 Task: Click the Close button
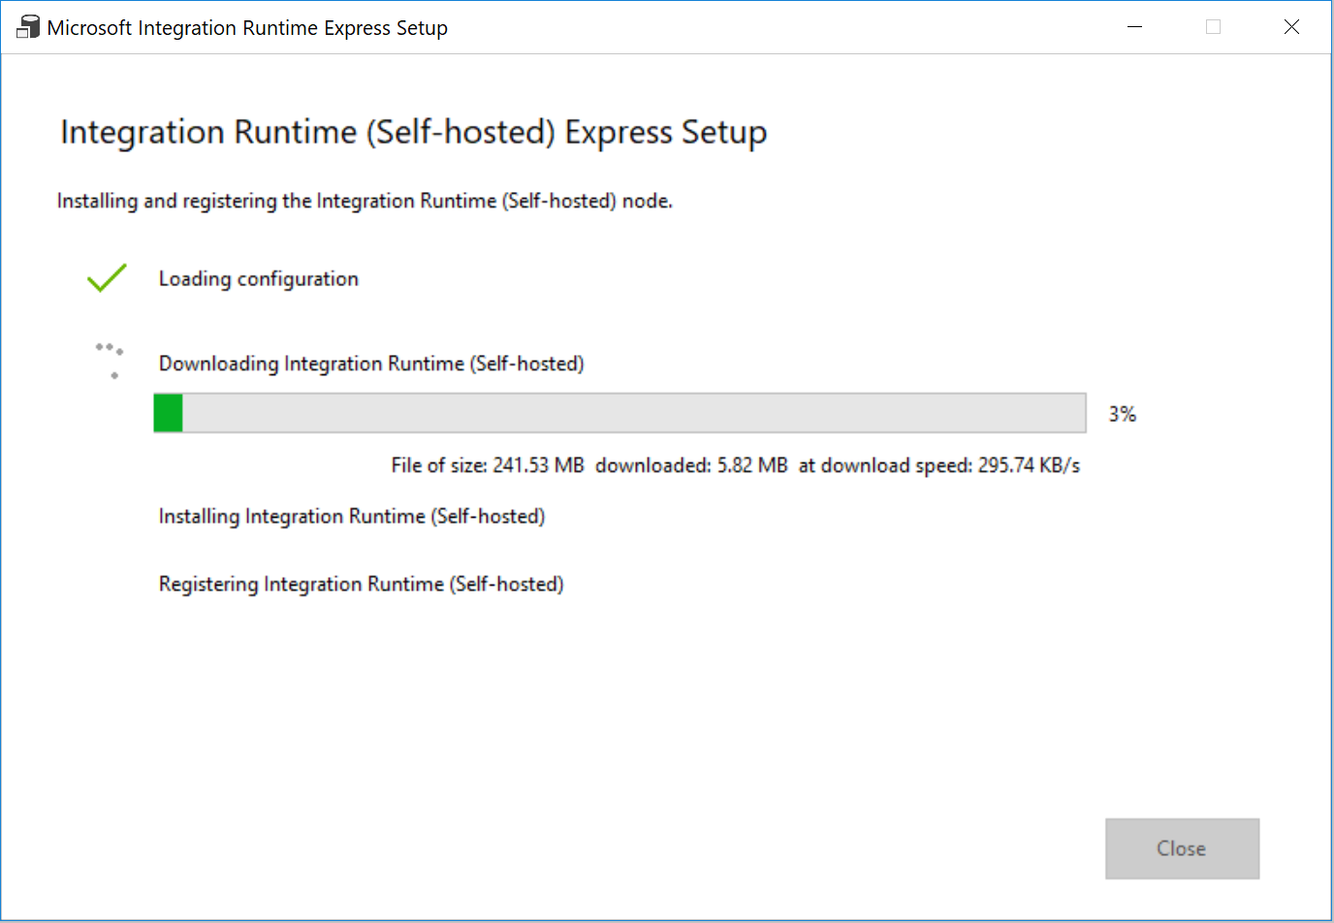(x=1182, y=848)
